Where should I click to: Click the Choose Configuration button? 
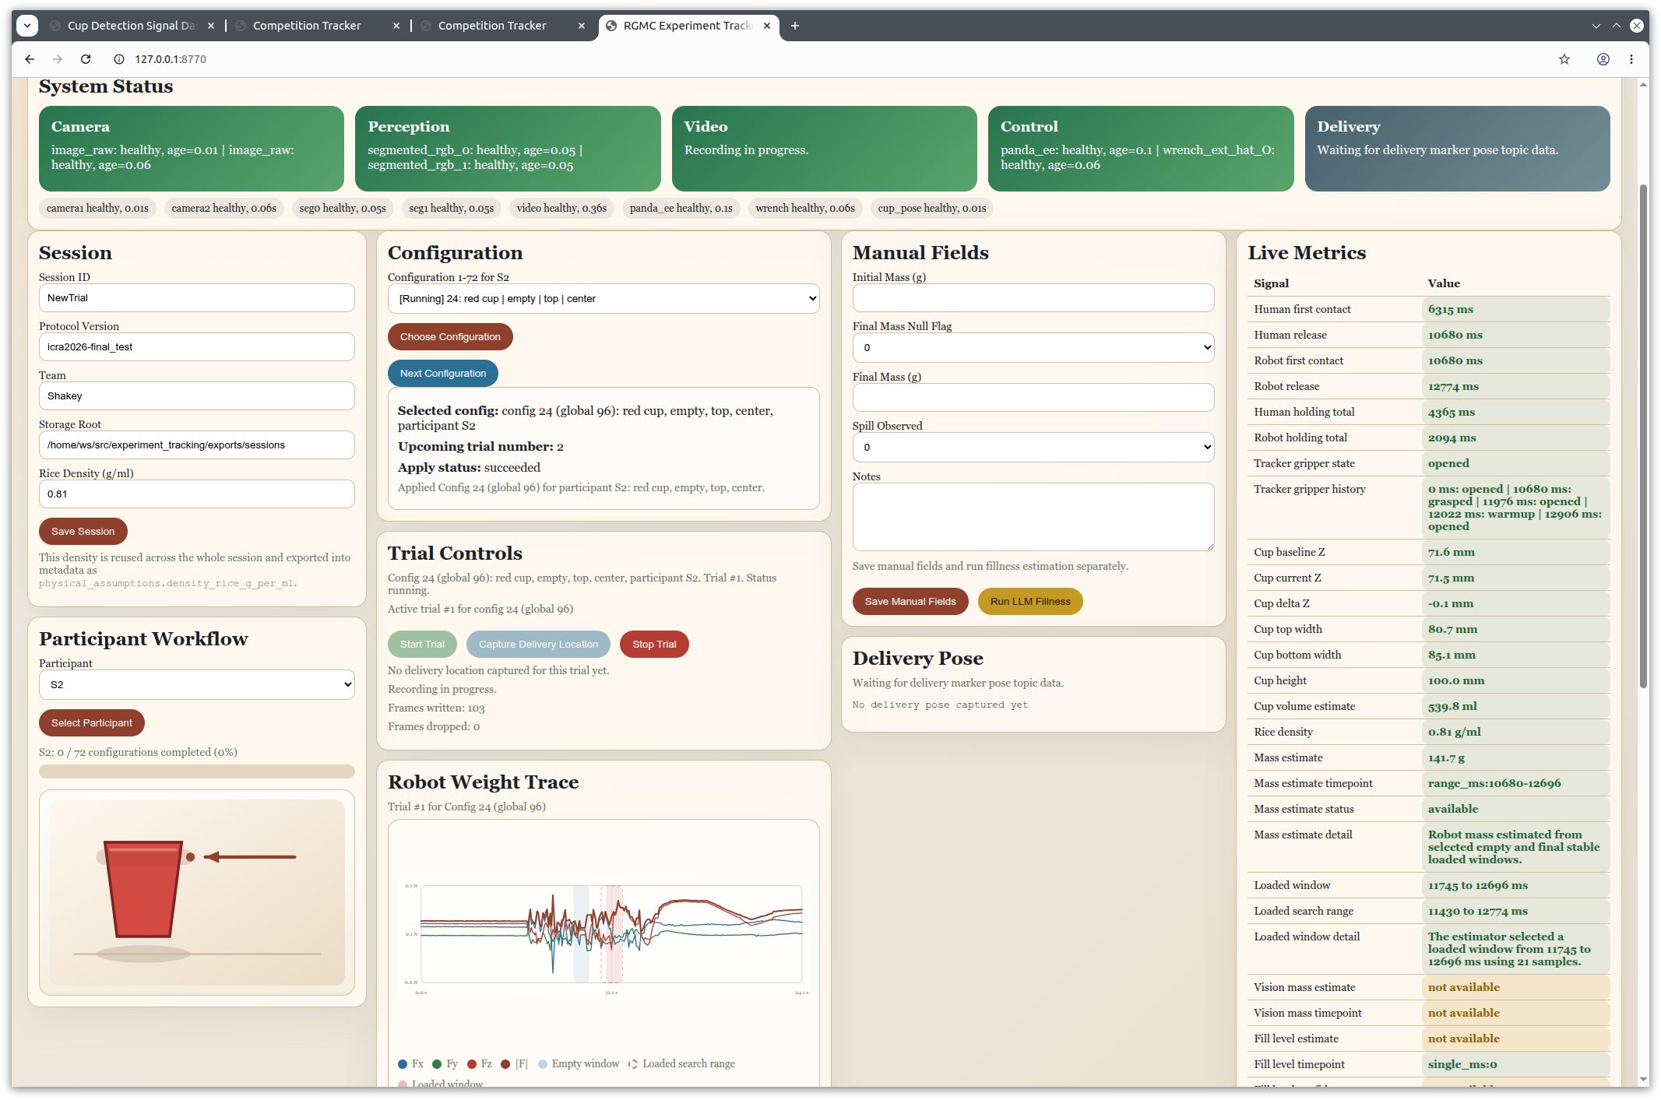point(450,337)
